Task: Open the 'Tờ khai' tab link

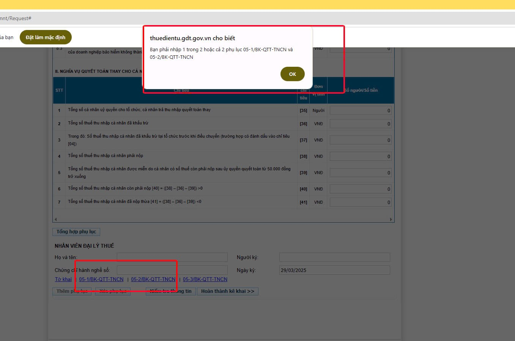Action: 63,280
